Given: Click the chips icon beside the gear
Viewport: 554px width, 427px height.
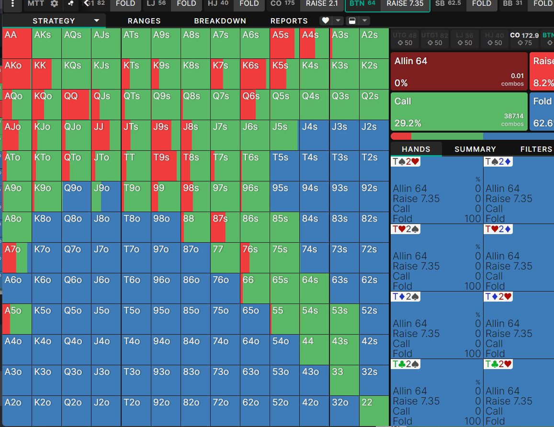Looking at the screenshot, I should click(x=70, y=4).
